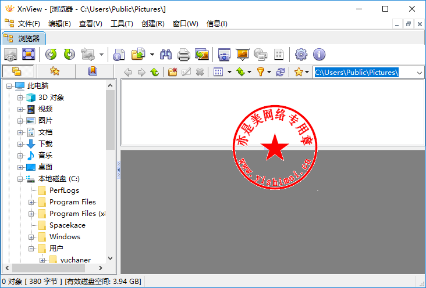
Task: Click the JPEG lossless transformations icon
Action: [88, 55]
